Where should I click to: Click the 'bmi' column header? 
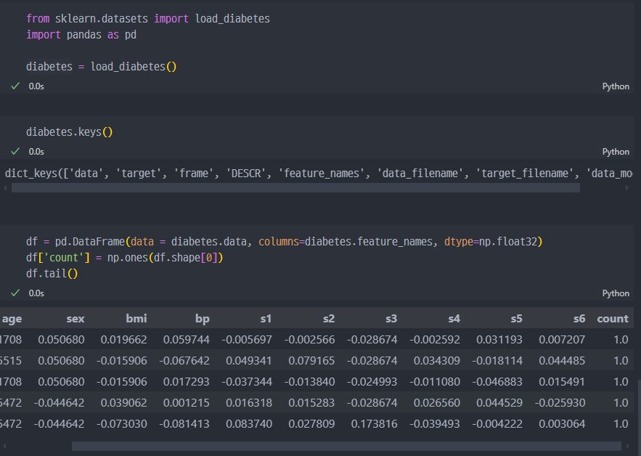point(136,319)
